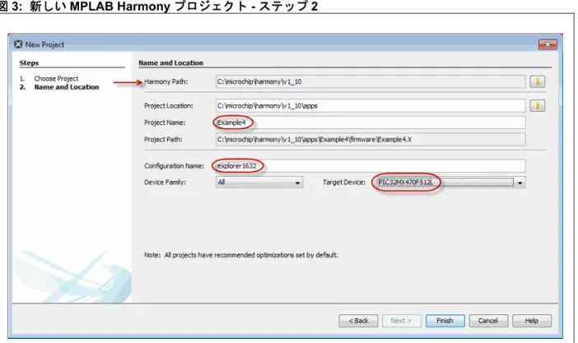Click the New Project title text
Viewport: 578px width, 343px height.
pyautogui.click(x=44, y=44)
